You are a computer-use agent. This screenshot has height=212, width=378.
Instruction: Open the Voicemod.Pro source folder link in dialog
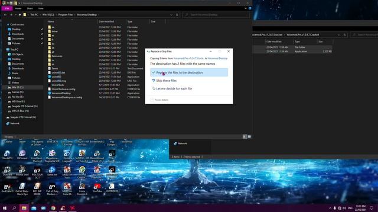pos(189,58)
